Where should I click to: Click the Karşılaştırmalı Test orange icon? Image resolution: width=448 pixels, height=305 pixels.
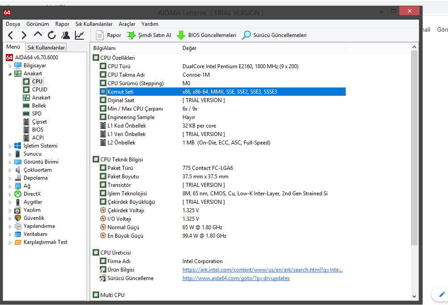point(18,242)
